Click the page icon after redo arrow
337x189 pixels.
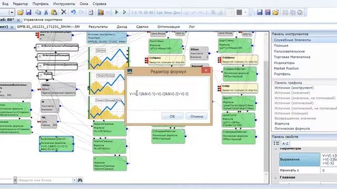(x=91, y=13)
